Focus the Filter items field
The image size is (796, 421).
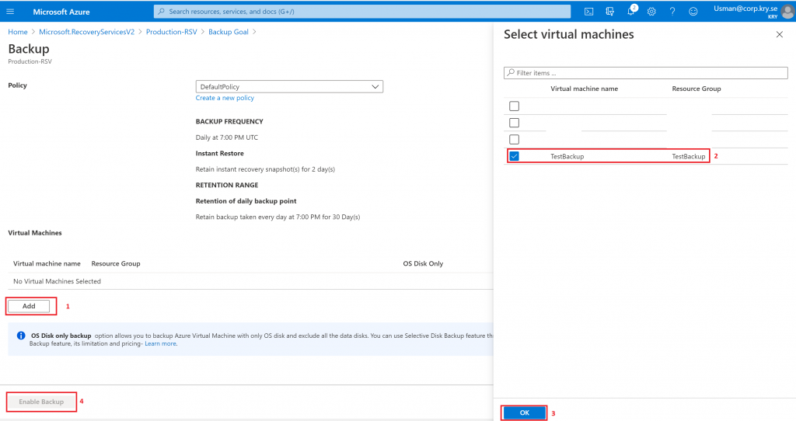[646, 72]
